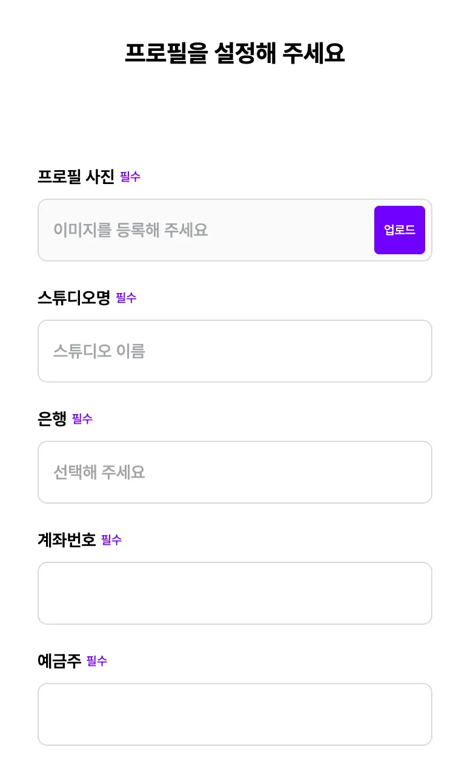This screenshot has width=476, height=764.
Task: Click the purple 업로드 button
Action: (399, 230)
